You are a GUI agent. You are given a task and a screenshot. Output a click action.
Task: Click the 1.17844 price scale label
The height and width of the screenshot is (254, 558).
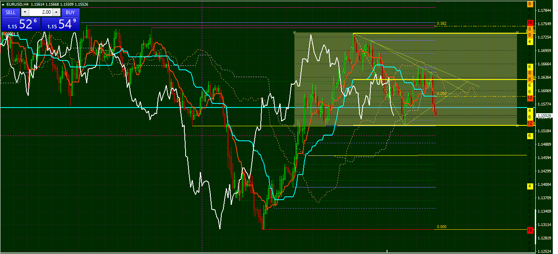click(544, 11)
